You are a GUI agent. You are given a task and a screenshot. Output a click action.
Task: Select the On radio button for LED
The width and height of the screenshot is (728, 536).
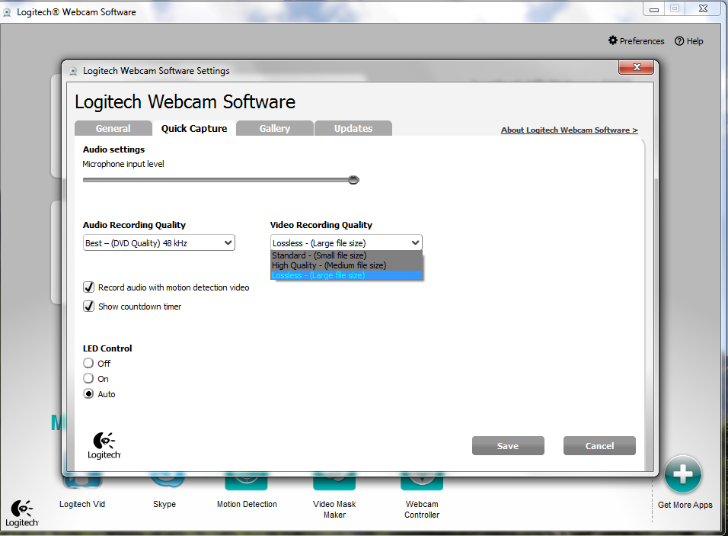pyautogui.click(x=89, y=379)
